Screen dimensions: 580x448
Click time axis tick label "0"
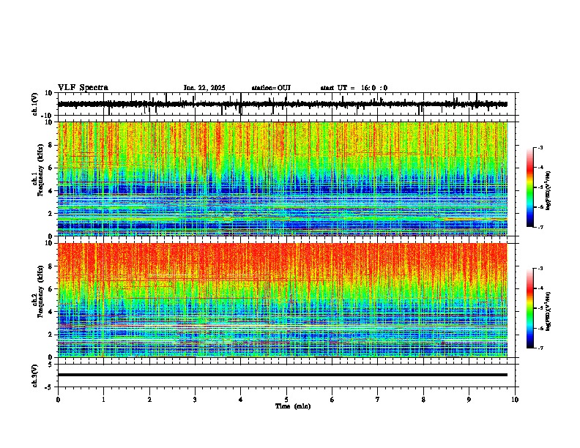58,400
